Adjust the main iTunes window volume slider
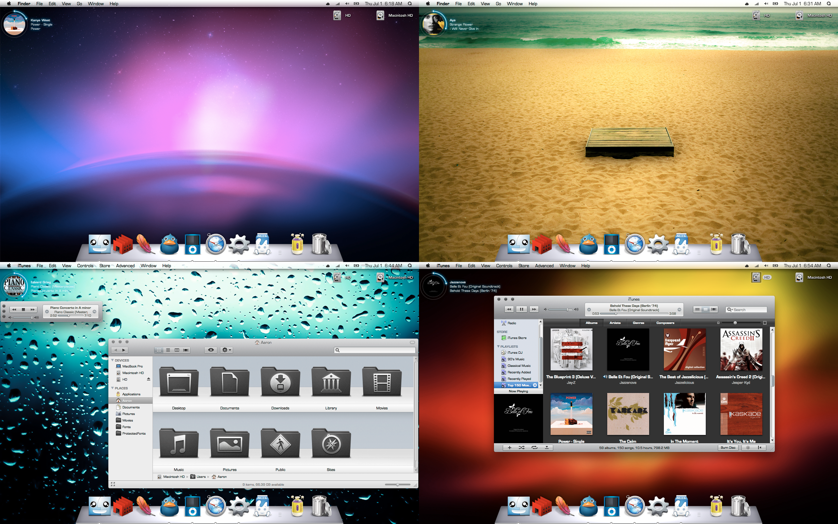The width and height of the screenshot is (838, 524). (561, 309)
